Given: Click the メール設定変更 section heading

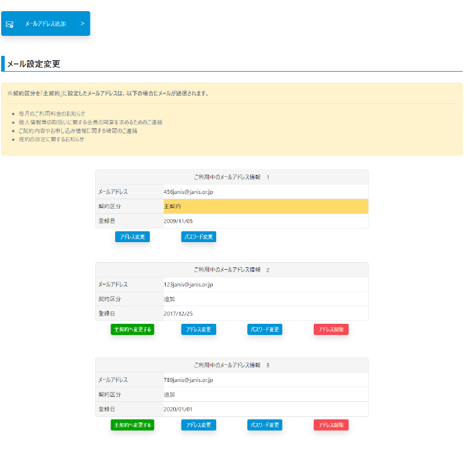Looking at the screenshot, I should 33,63.
